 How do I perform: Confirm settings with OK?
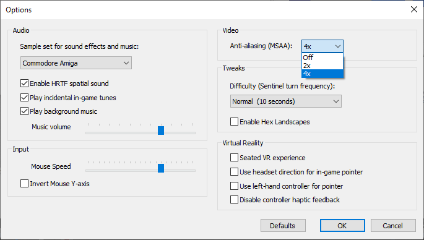coord(342,225)
